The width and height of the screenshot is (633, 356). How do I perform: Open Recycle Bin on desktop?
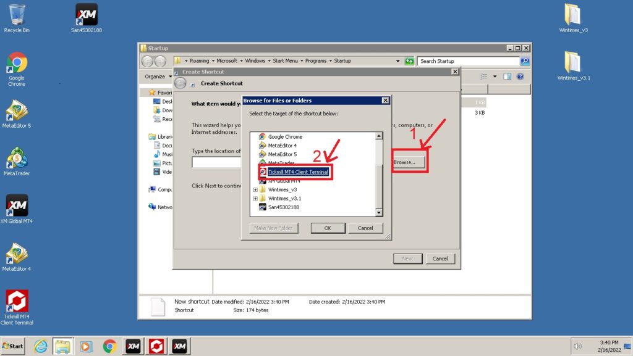pyautogui.click(x=17, y=18)
